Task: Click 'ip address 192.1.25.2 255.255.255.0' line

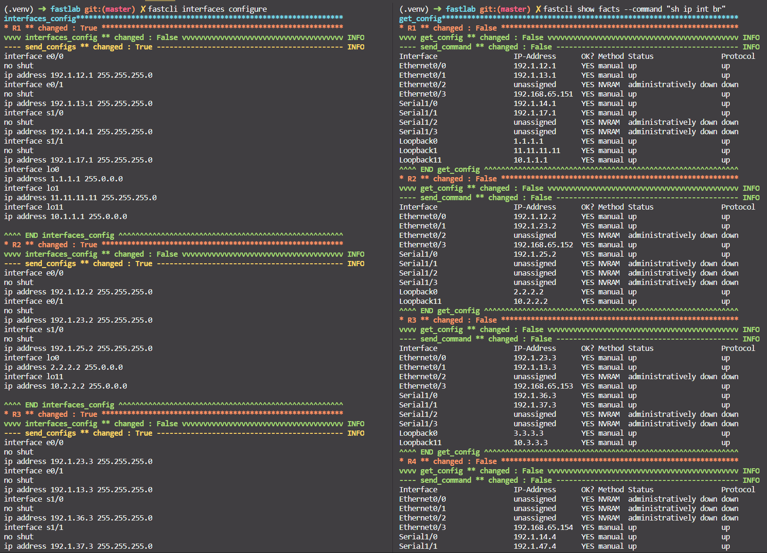Action: (78, 348)
